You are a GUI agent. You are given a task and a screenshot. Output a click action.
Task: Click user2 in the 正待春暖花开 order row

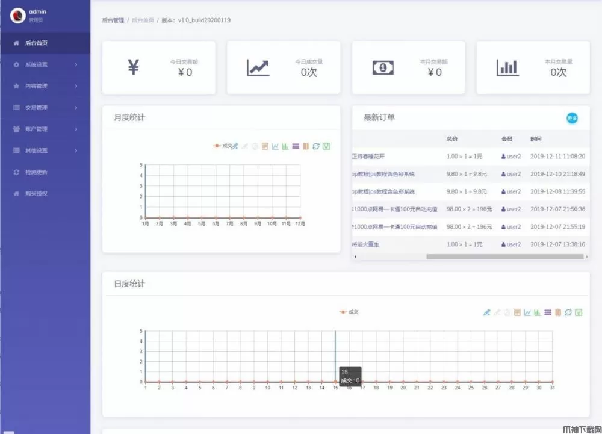click(511, 156)
